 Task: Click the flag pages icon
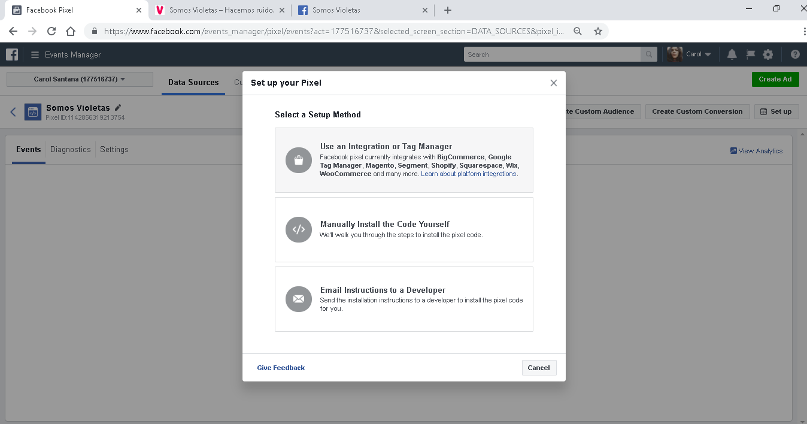coord(750,54)
